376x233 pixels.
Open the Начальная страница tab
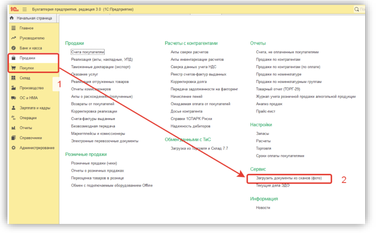pyautogui.click(x=34, y=18)
